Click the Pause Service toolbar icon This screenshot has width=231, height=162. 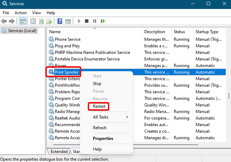pos(95,21)
